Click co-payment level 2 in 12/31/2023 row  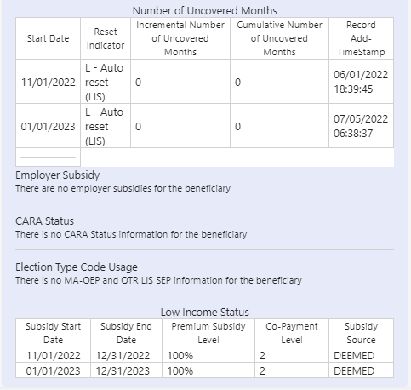click(262, 371)
